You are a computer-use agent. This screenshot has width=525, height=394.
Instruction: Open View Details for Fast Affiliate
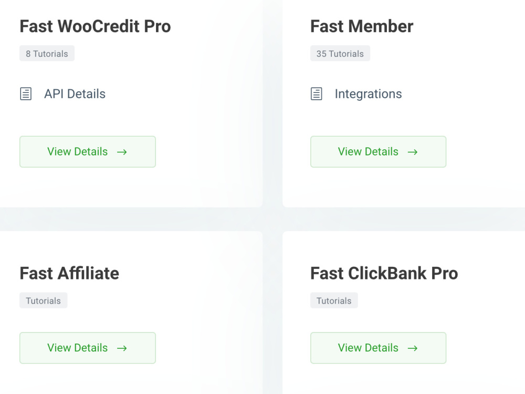[88, 348]
